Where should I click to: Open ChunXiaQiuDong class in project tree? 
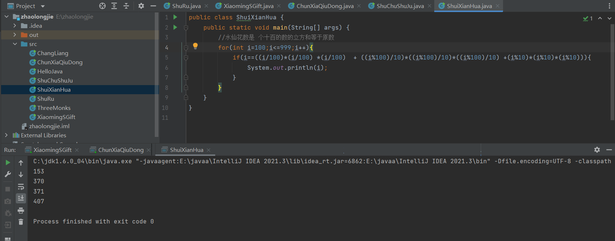pyautogui.click(x=60, y=62)
